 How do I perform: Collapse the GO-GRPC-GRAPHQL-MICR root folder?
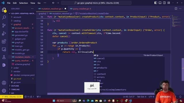click(22, 13)
